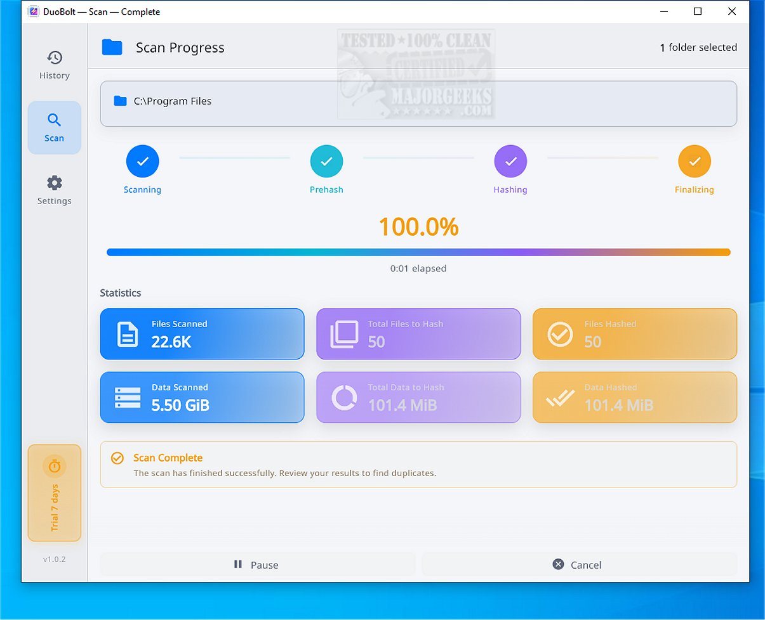Open the History sidebar tab
The height and width of the screenshot is (620, 765).
point(55,66)
